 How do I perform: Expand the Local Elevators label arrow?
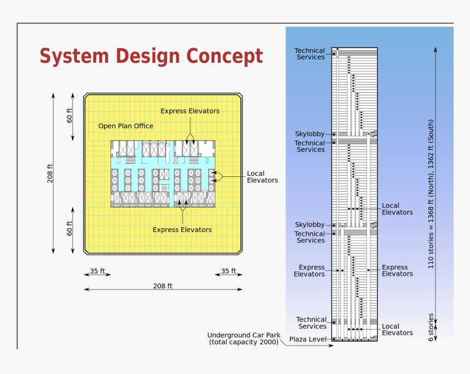pyautogui.click(x=221, y=176)
